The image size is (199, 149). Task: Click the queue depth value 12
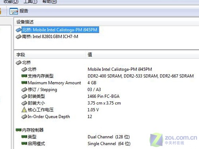pyautogui.click(x=90, y=116)
